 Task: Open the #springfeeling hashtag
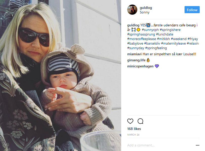(x=156, y=48)
